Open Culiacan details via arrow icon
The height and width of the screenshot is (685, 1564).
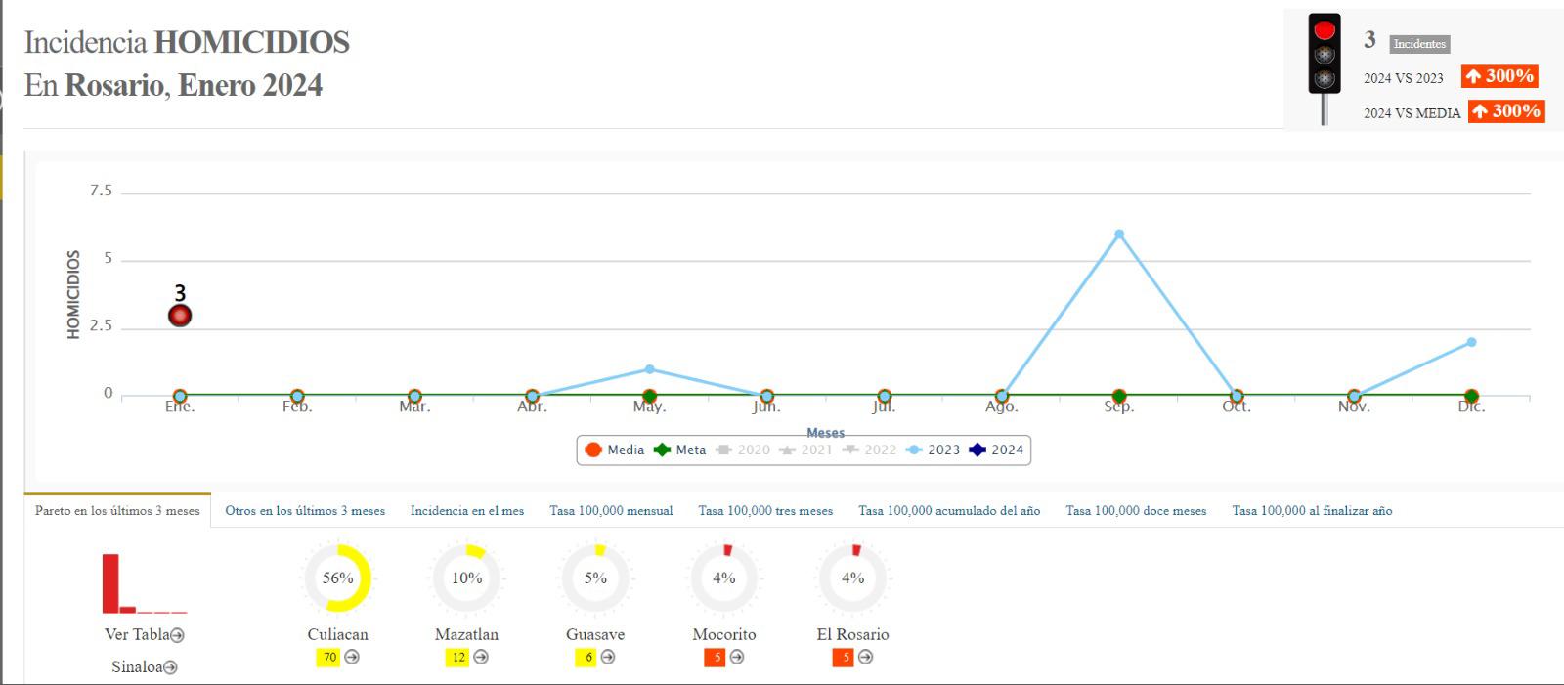[x=352, y=658]
